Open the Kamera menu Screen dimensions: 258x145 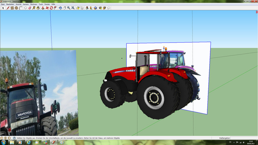coord(26,4)
